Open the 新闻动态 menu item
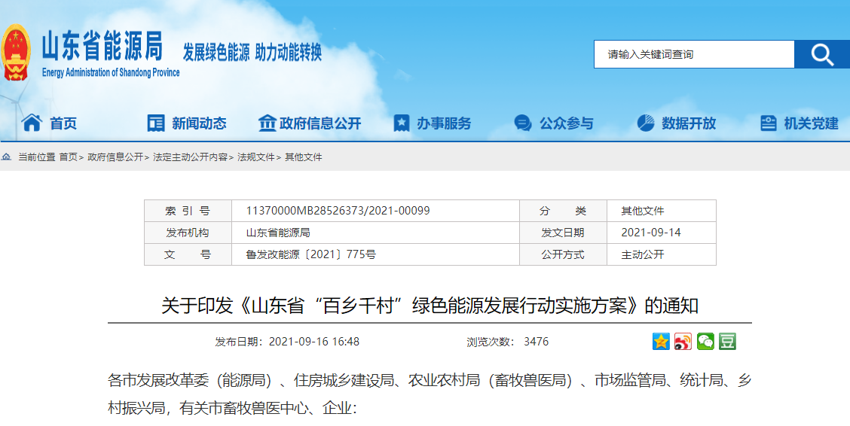 tap(198, 123)
